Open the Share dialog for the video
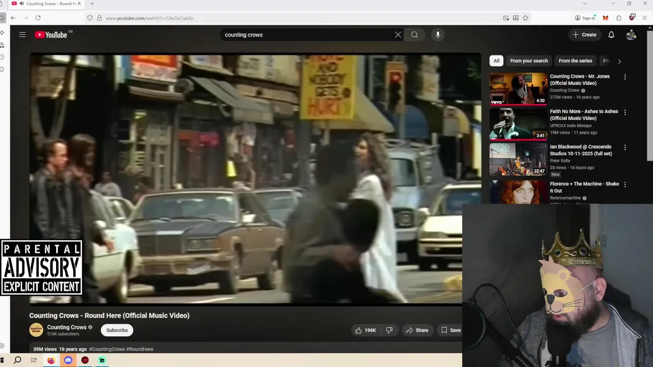 pos(417,330)
